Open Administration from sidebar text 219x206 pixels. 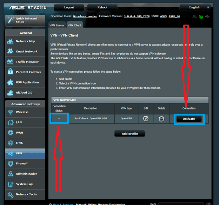(x=27, y=174)
